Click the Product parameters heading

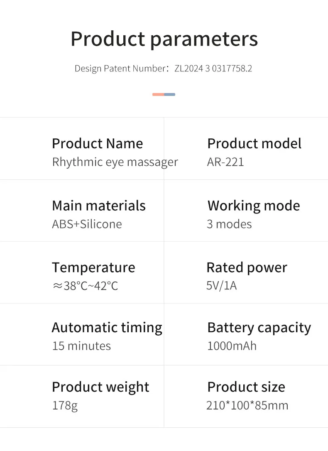164,39
